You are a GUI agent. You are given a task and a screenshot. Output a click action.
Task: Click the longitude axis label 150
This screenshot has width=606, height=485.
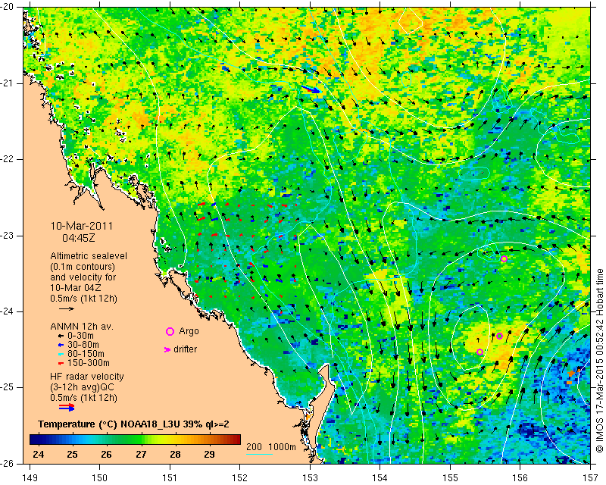[x=99, y=478]
